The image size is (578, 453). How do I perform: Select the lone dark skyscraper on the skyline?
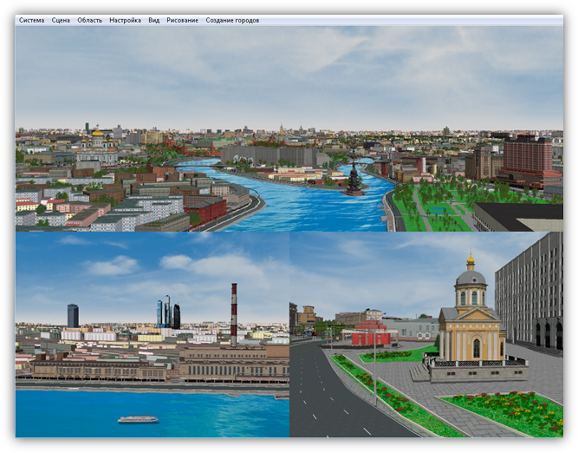point(73,316)
